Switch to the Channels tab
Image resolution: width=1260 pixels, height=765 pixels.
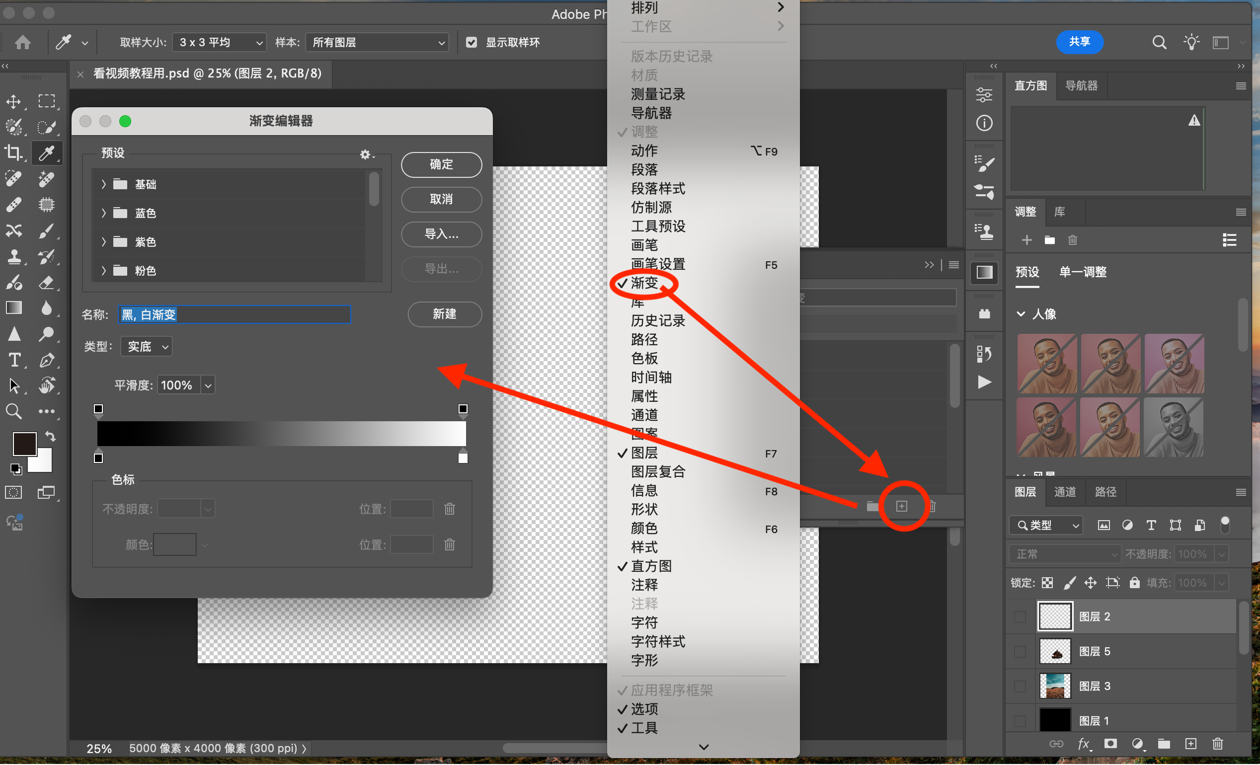[x=1065, y=492]
